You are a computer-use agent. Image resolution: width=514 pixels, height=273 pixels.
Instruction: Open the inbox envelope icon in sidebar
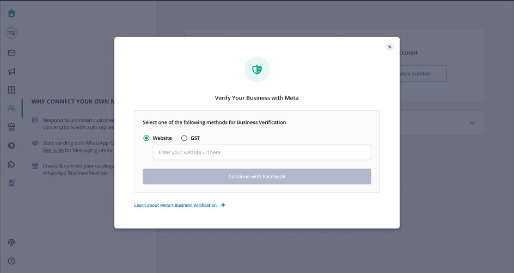pyautogui.click(x=11, y=53)
